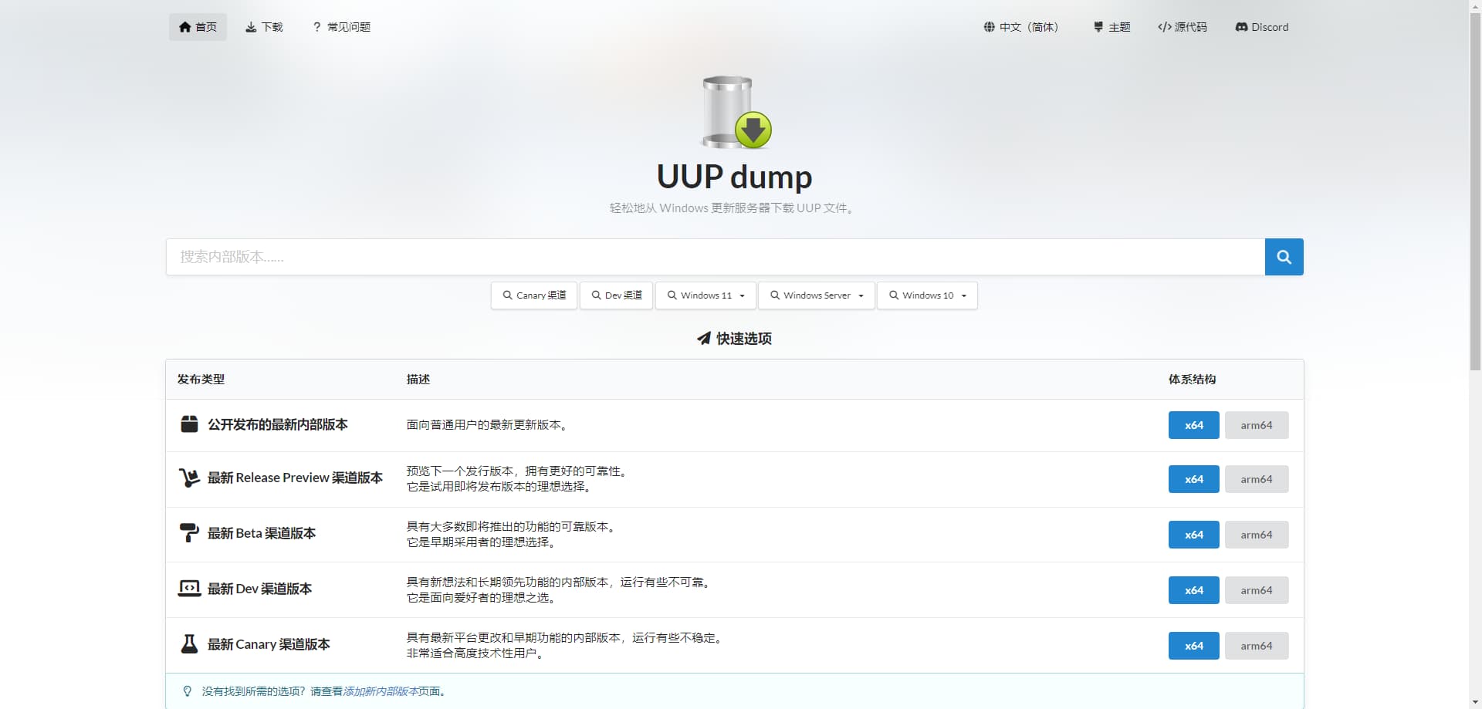Click the trolley icon for Release Preview
1482x709 pixels.
(189, 478)
